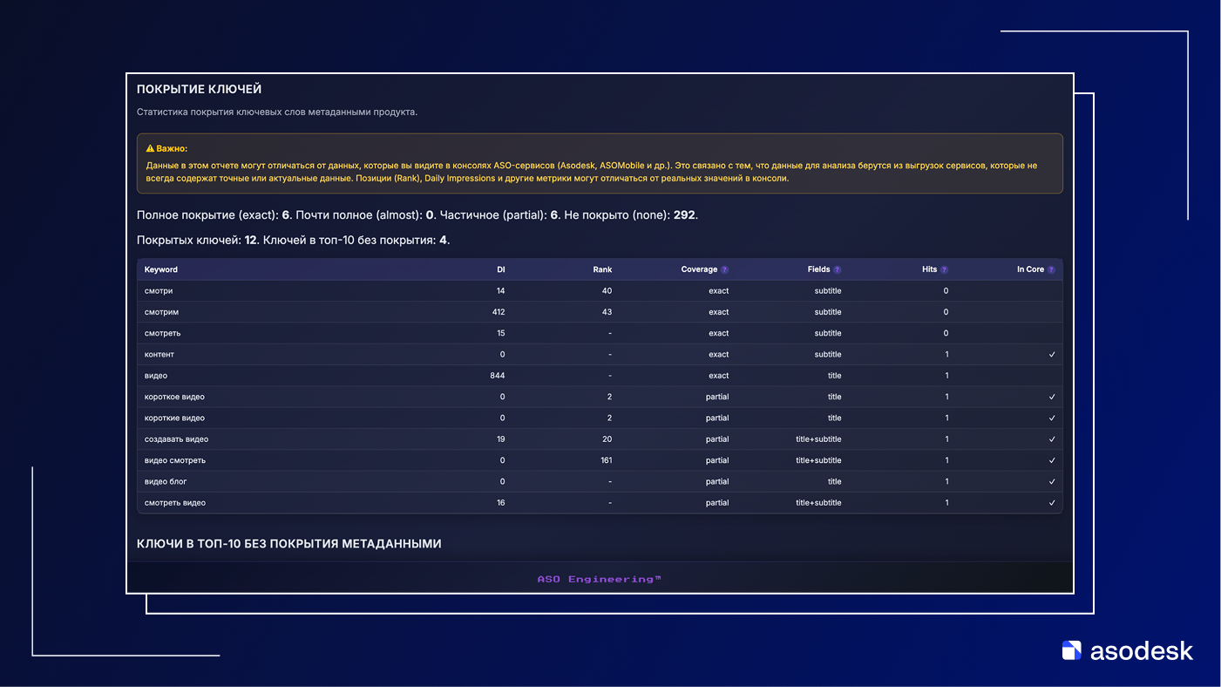Select the видео блог keyword cell

pyautogui.click(x=166, y=482)
